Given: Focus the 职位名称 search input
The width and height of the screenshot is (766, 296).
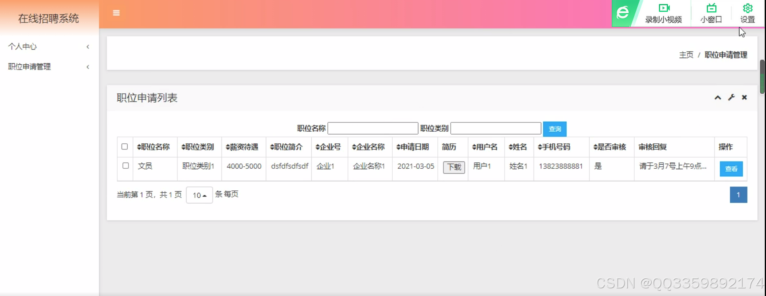Looking at the screenshot, I should tap(373, 128).
